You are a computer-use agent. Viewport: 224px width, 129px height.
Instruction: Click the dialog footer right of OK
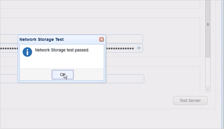[x=88, y=75]
